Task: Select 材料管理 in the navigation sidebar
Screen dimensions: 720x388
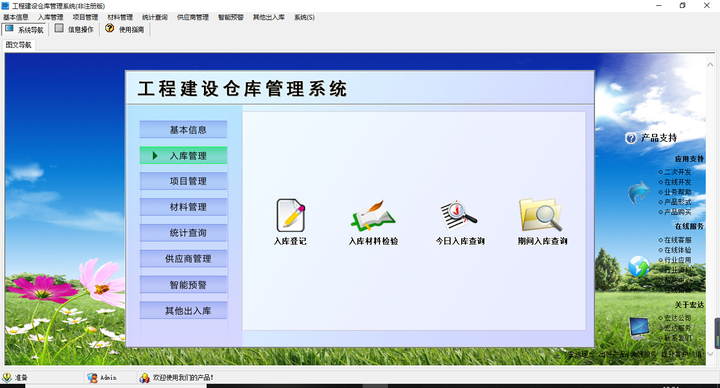Action: 183,207
